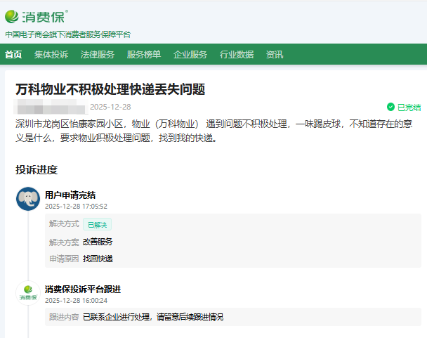Select 服务榜单 in the navigation bar
427x338 pixels.
[x=144, y=55]
